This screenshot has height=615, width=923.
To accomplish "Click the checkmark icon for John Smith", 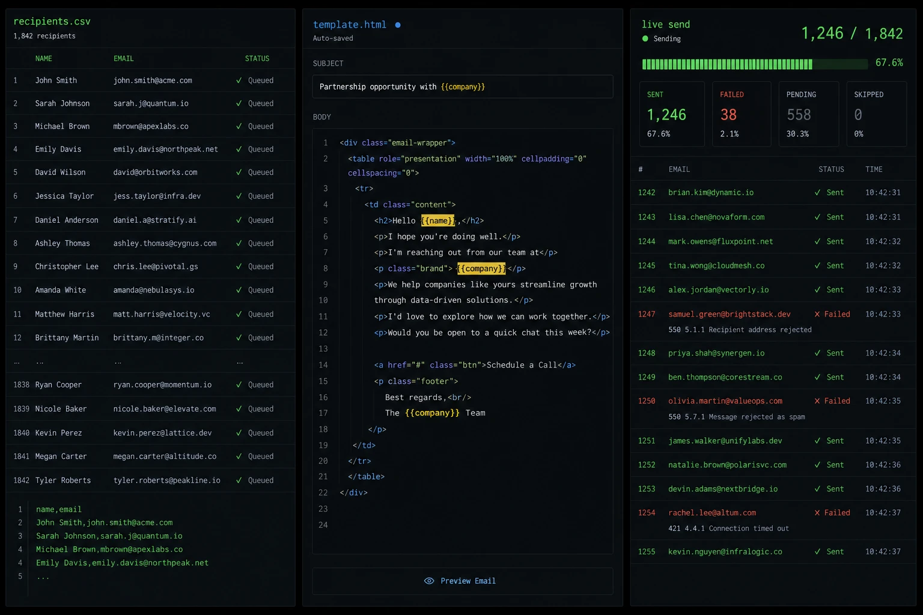I will (239, 80).
